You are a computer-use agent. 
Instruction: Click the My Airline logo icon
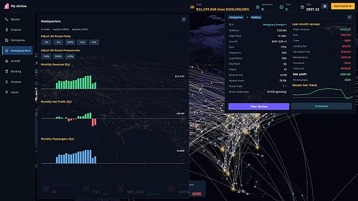coord(7,6)
